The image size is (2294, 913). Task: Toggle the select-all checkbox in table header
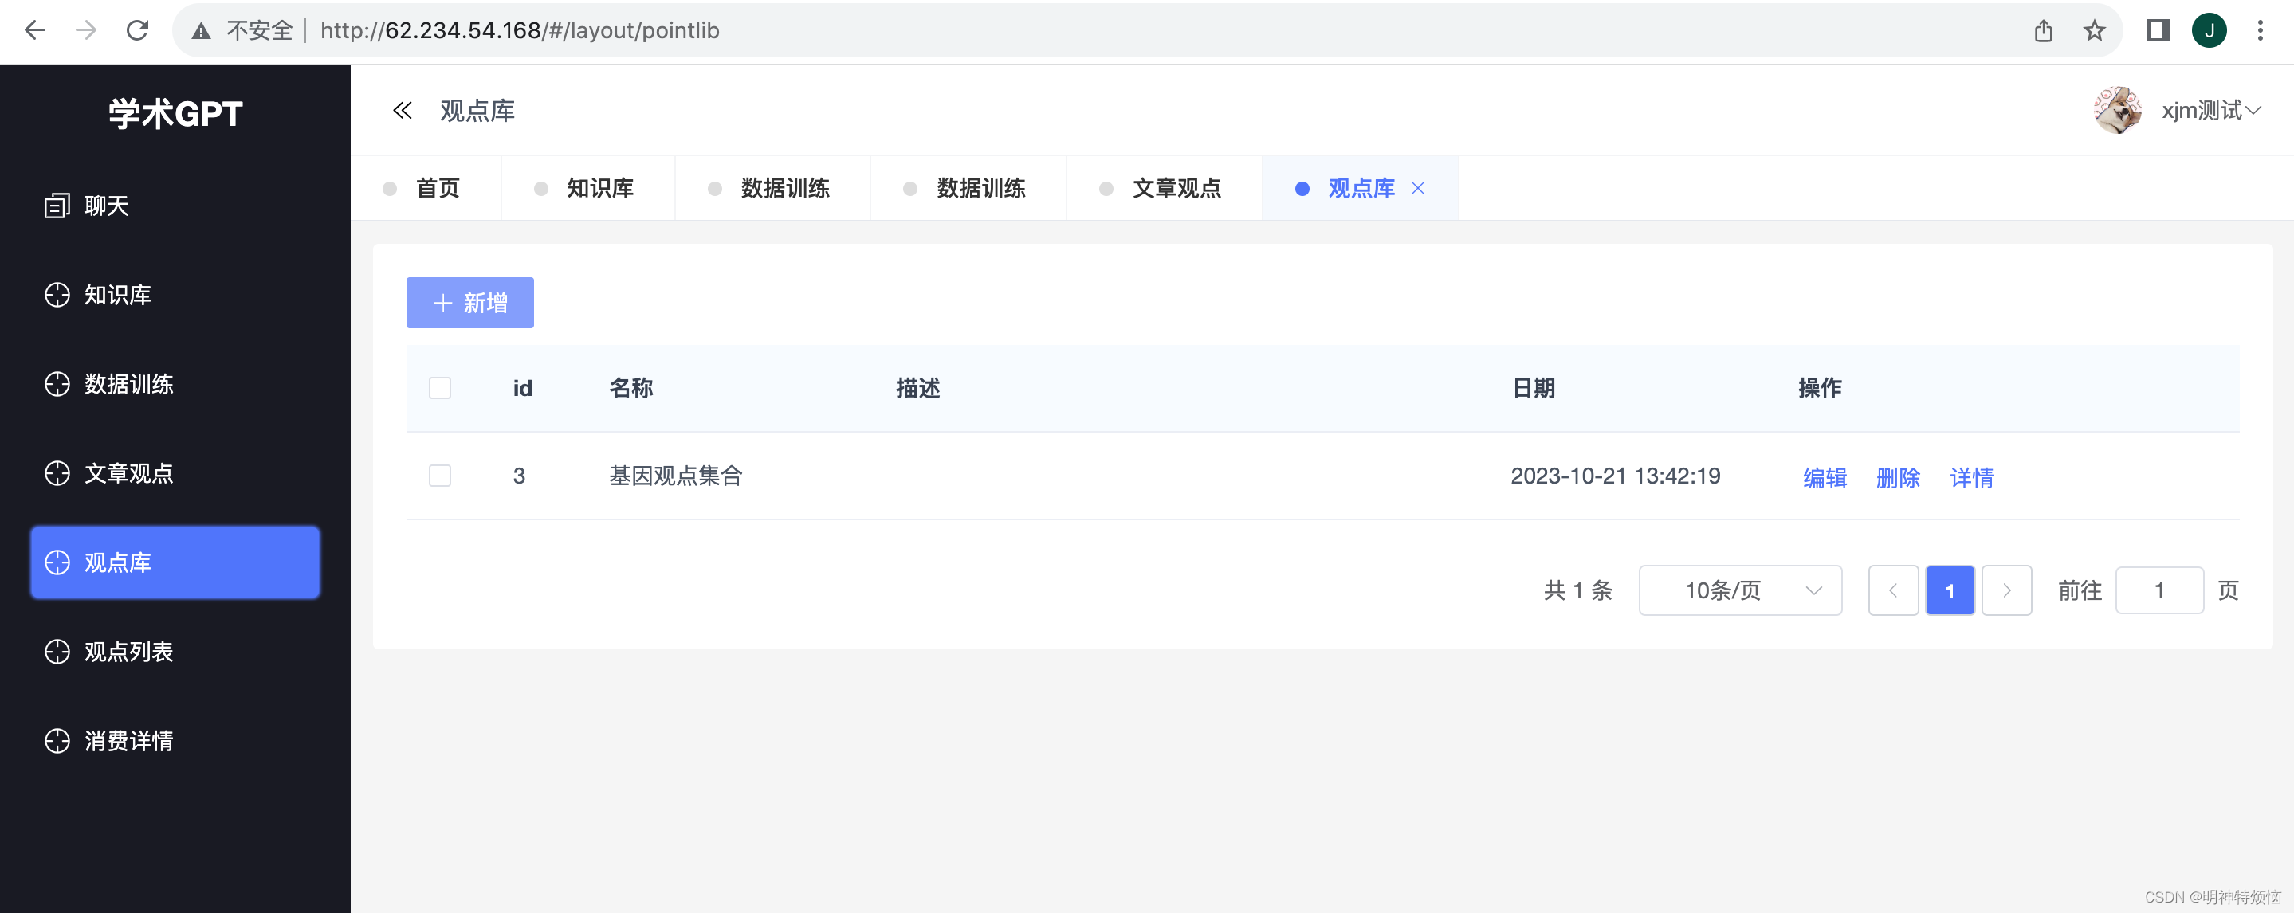click(x=440, y=388)
